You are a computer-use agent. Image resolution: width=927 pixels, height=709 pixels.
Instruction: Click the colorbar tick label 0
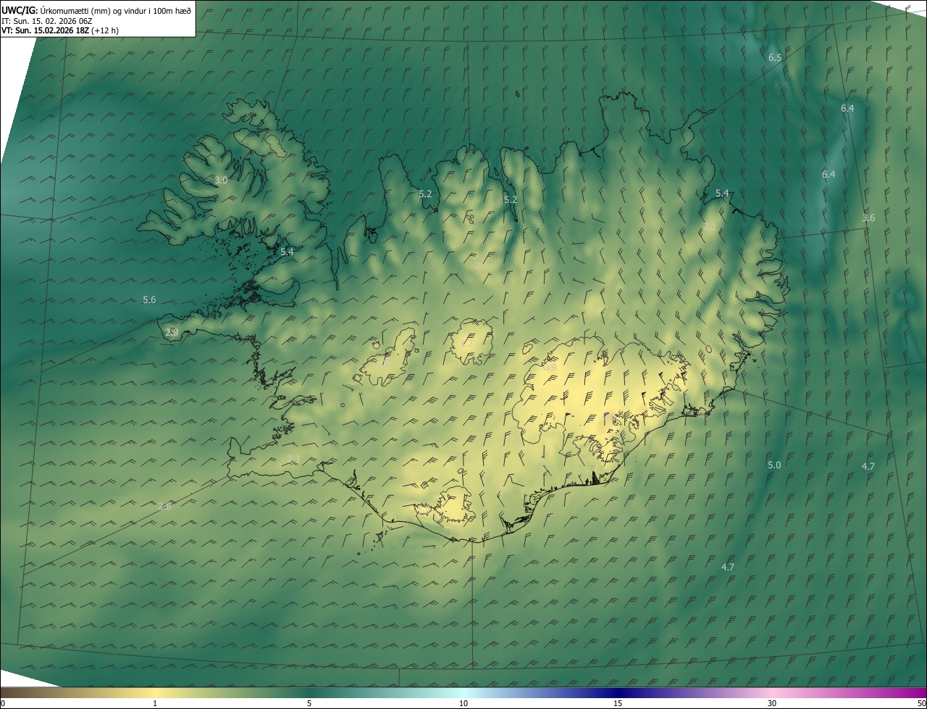(x=3, y=703)
